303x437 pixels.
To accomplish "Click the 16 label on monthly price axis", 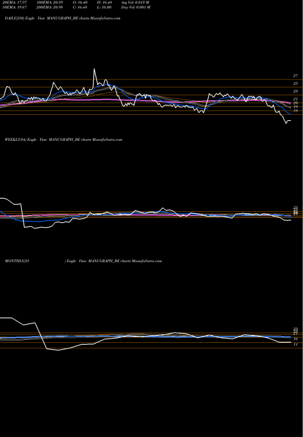I will (296, 339).
